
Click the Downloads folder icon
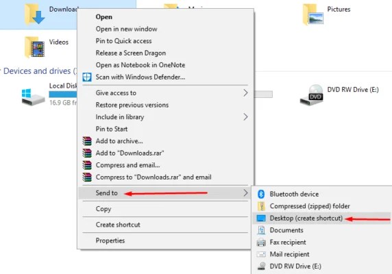34,14
